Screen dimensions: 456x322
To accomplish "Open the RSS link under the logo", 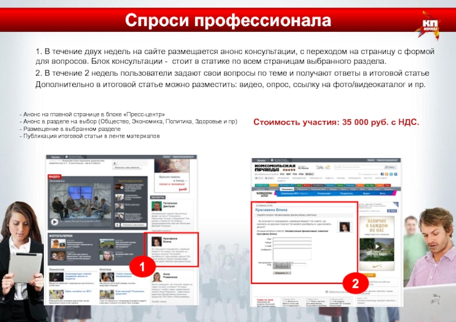I will [282, 174].
